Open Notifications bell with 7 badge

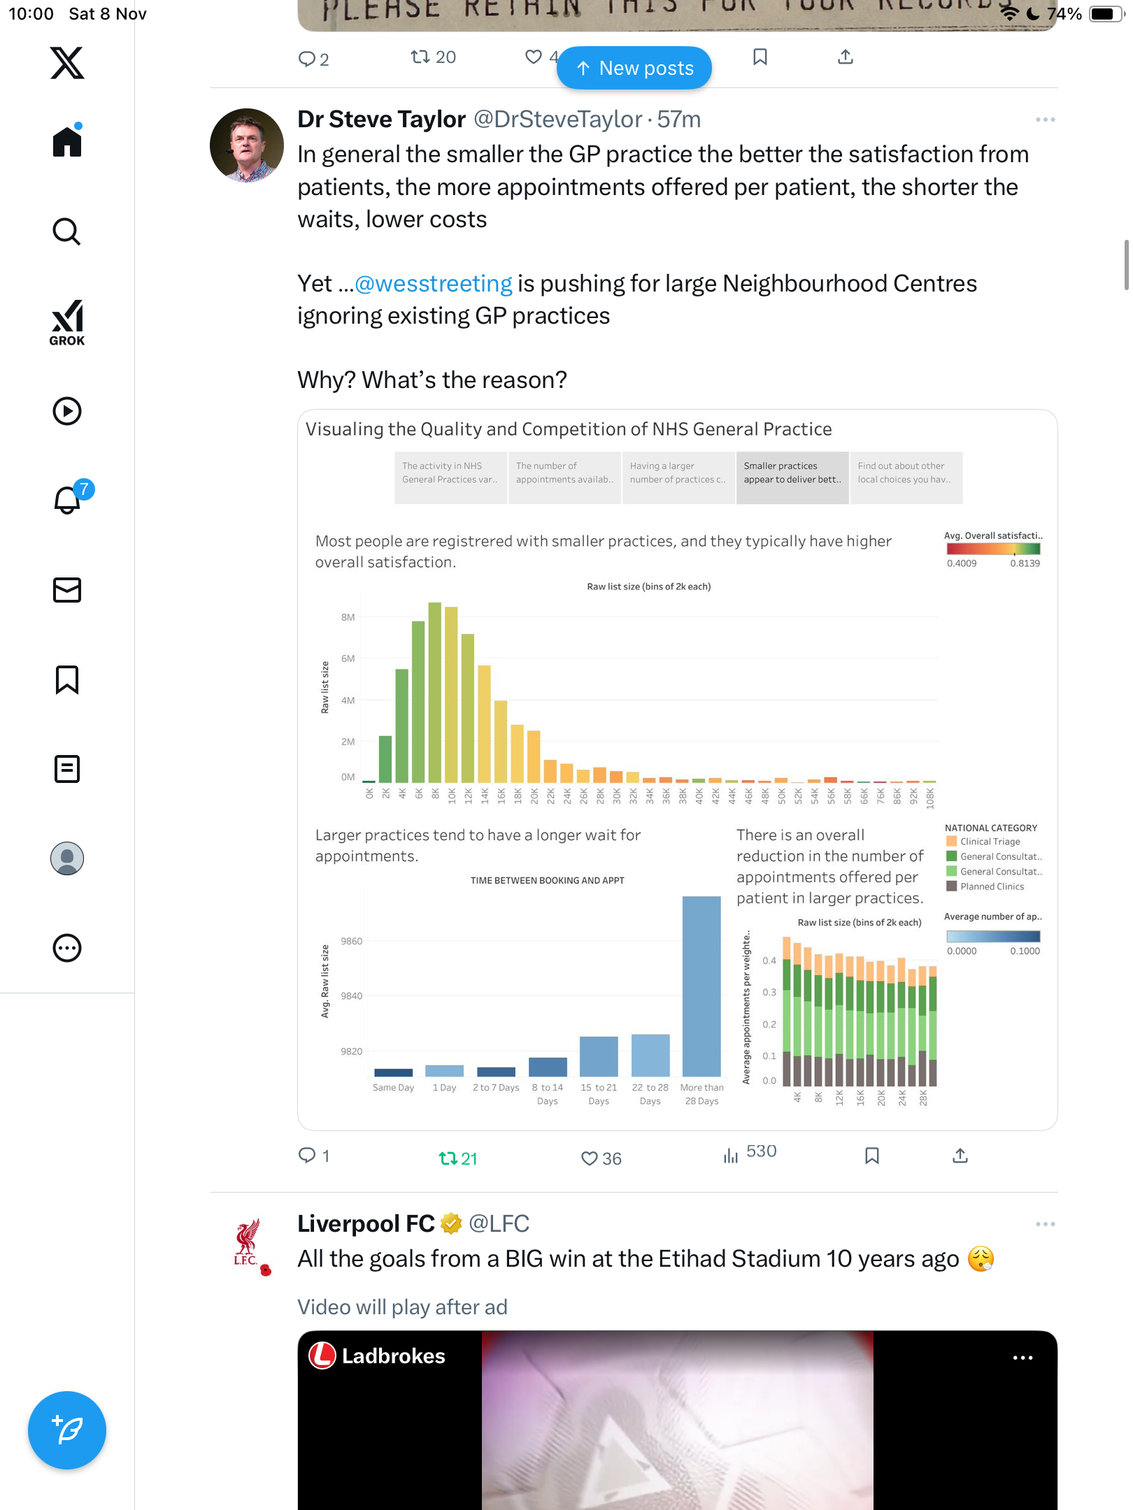(x=69, y=500)
